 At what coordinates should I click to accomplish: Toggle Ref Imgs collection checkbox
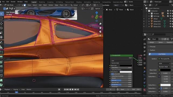pyautogui.click(x=168, y=16)
